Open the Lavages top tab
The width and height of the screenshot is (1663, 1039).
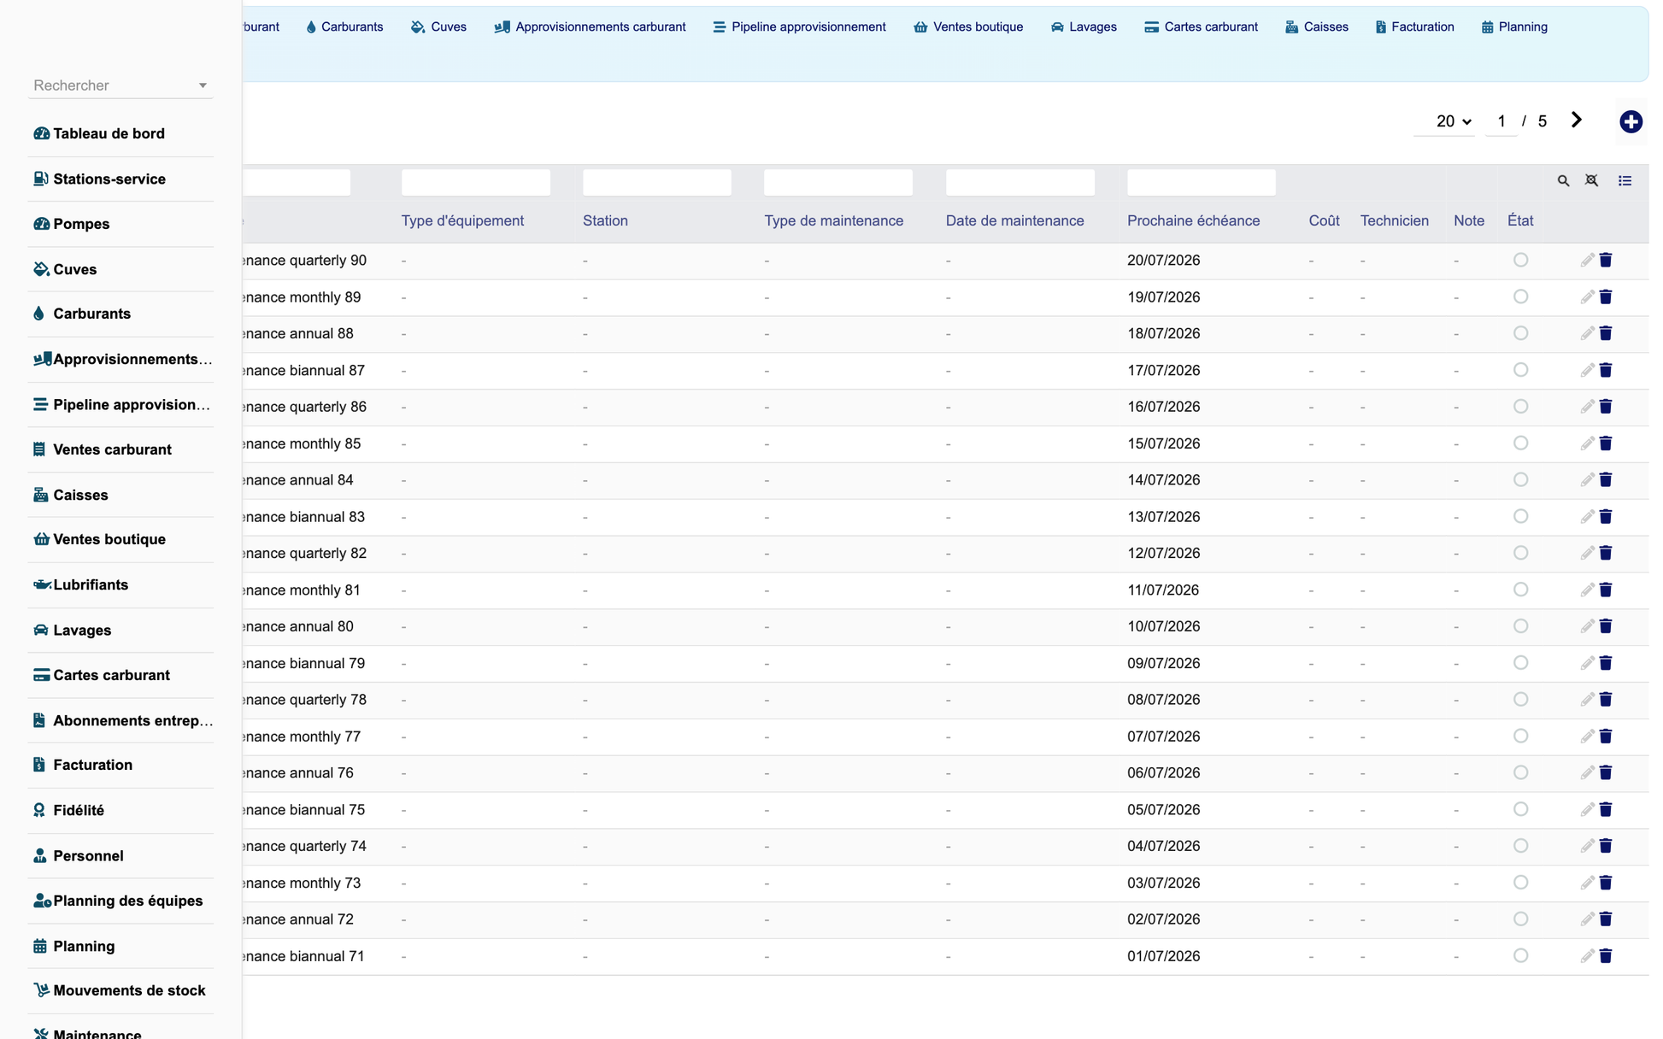coord(1084,26)
